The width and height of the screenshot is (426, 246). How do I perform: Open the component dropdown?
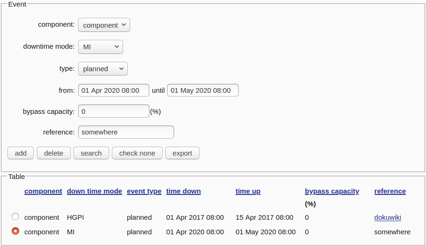pos(104,25)
